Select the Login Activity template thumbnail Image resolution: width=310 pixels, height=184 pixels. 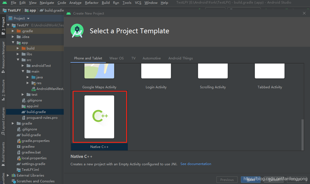[x=156, y=71]
